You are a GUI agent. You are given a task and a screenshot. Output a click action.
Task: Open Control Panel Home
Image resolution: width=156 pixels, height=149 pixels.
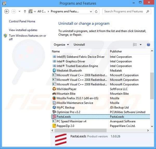[x=22, y=21]
